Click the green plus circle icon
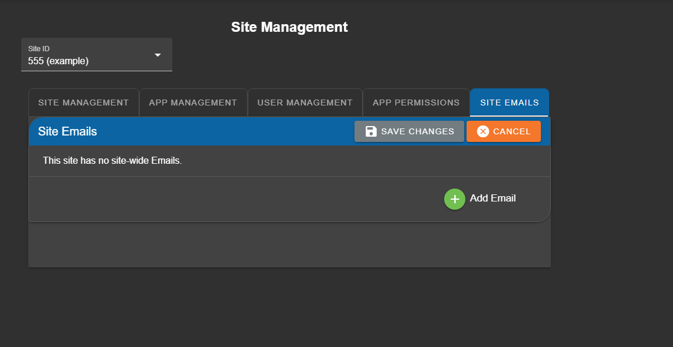This screenshot has height=347, width=673. (x=454, y=199)
